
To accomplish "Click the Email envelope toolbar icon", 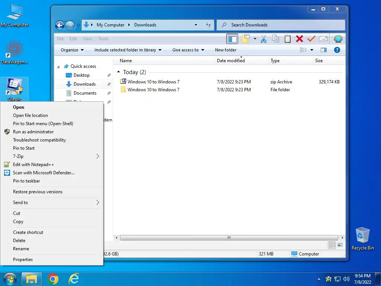I will [x=323, y=39].
